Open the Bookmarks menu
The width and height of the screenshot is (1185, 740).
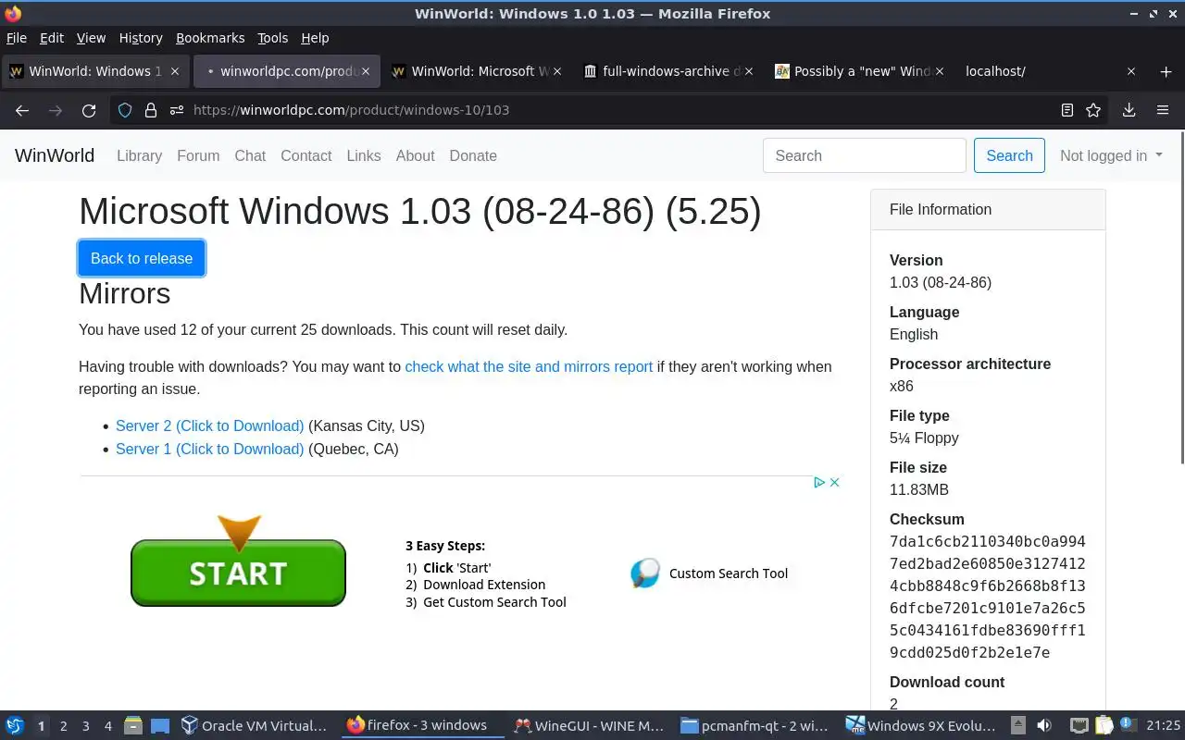[210, 38]
